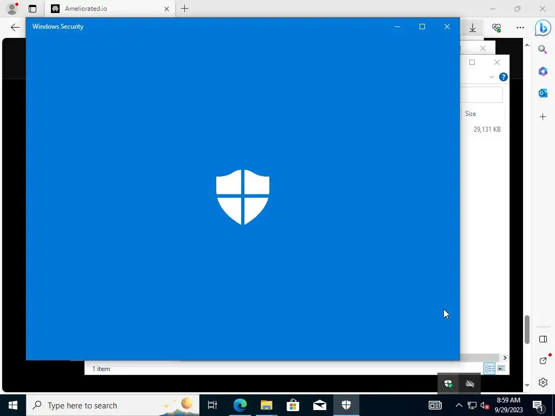The image size is (555, 416).
Task: Click the taskbar search box
Action: (x=113, y=405)
